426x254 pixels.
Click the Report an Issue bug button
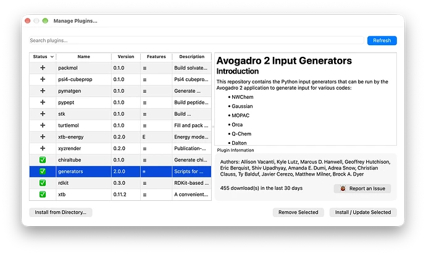tap(362, 188)
